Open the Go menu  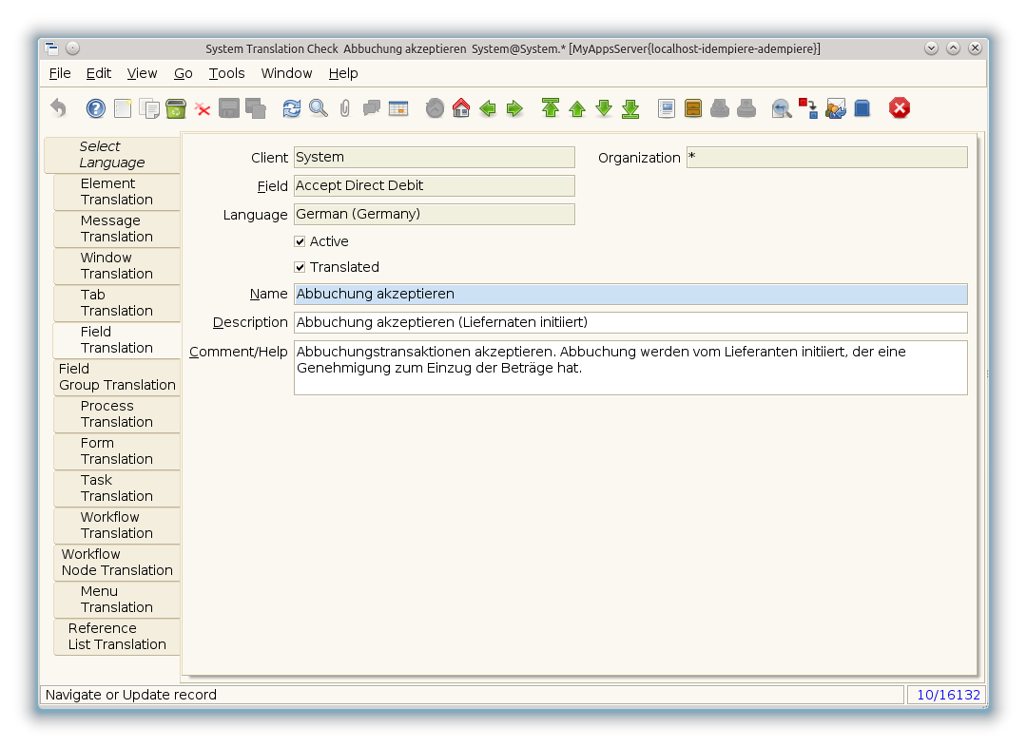point(184,73)
